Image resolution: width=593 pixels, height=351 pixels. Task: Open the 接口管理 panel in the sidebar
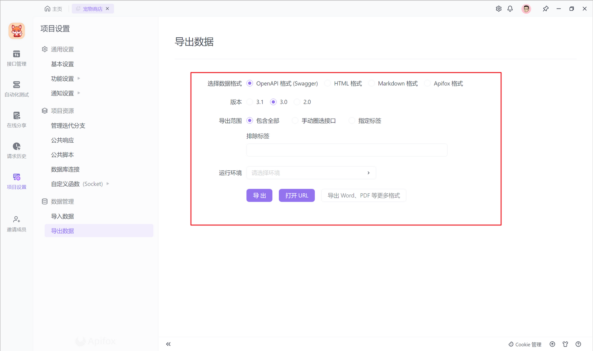click(x=17, y=58)
